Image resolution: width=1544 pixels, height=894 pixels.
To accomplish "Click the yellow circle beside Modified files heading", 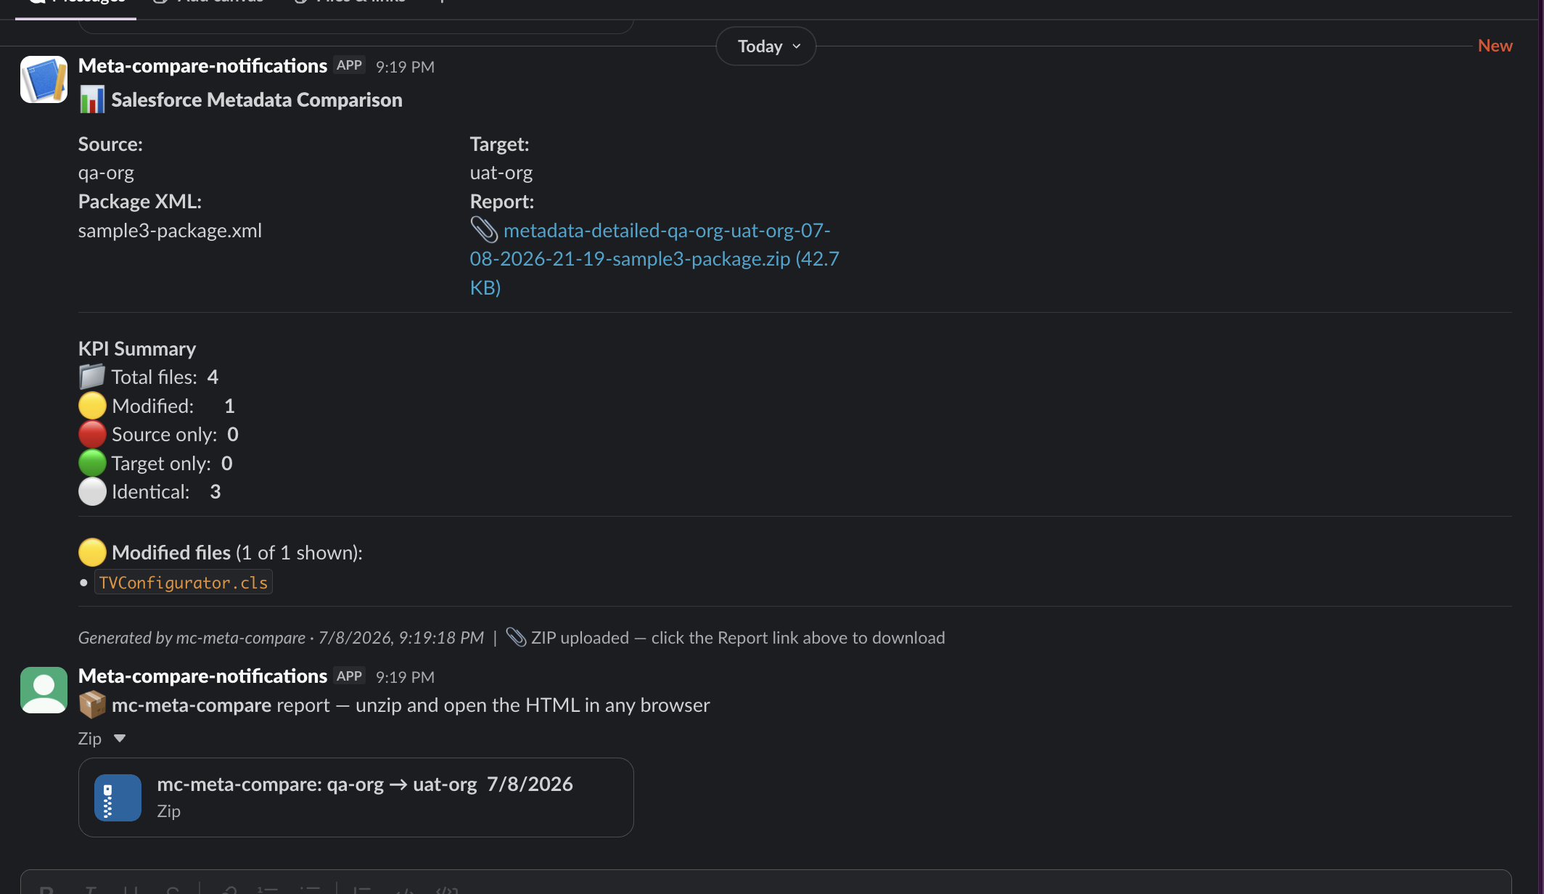I will pyautogui.click(x=92, y=552).
